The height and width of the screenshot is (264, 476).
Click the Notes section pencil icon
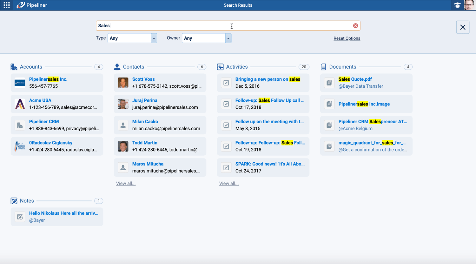click(14, 201)
